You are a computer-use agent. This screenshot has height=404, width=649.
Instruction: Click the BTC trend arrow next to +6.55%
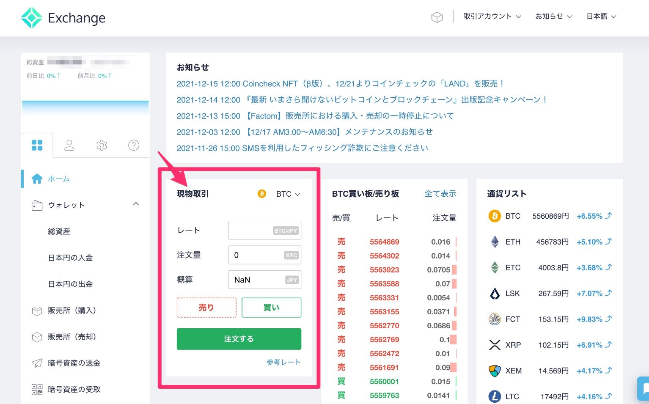(608, 216)
